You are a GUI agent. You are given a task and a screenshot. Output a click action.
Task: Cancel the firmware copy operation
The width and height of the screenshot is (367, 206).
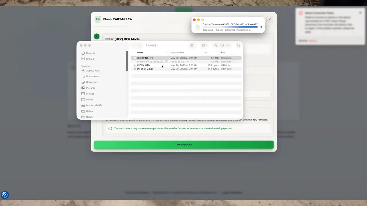click(261, 27)
